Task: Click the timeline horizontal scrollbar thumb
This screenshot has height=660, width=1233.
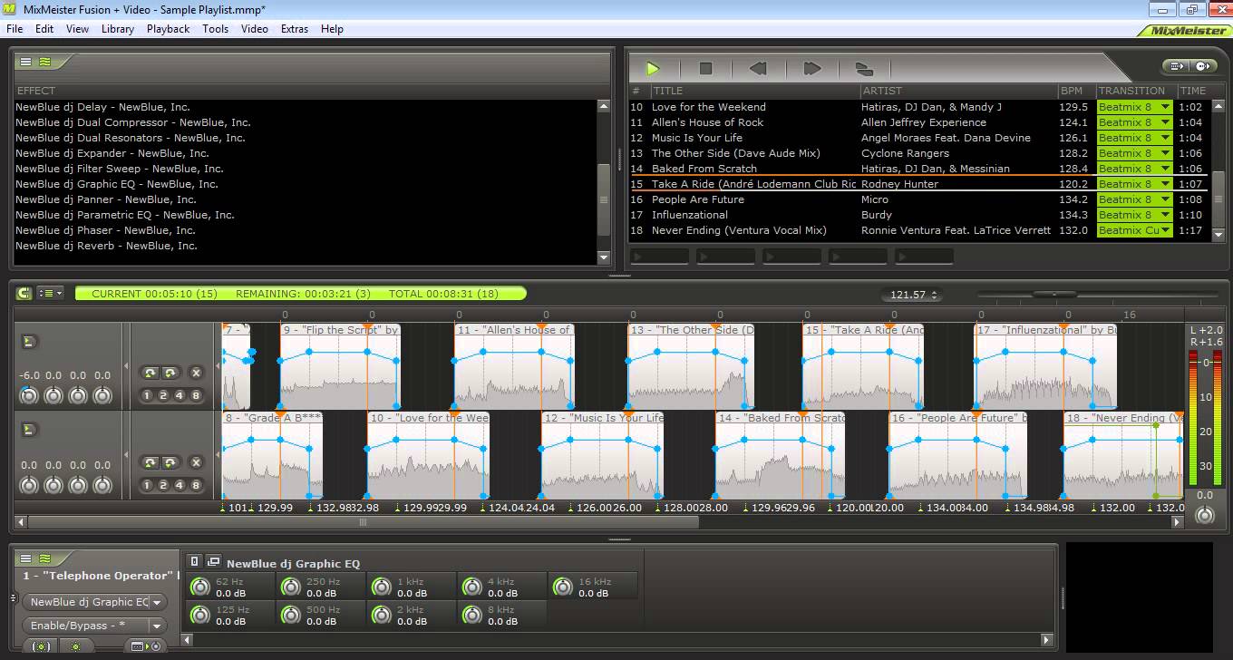Action: (363, 522)
